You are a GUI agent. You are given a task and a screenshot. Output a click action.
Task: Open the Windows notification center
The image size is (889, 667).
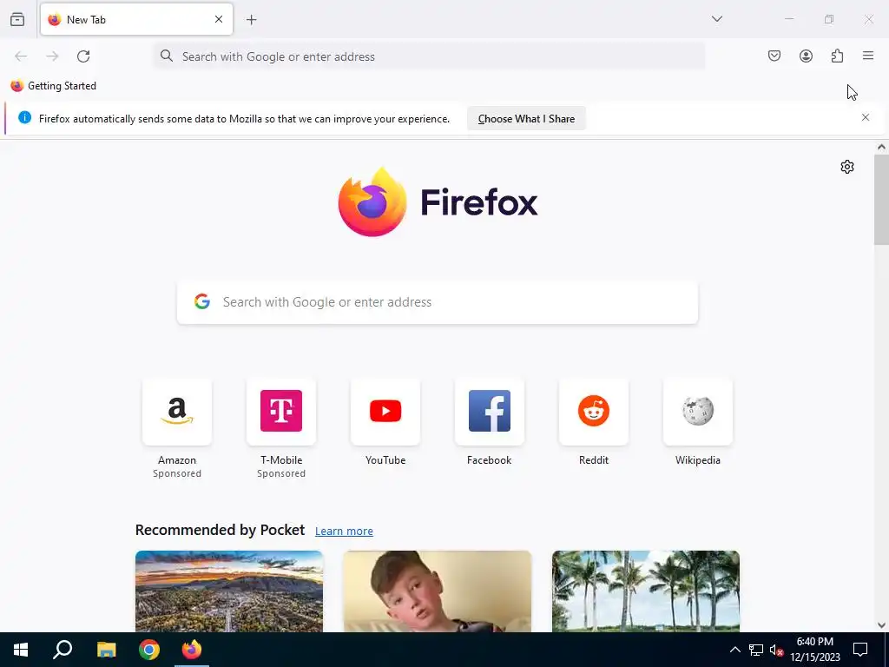860,650
